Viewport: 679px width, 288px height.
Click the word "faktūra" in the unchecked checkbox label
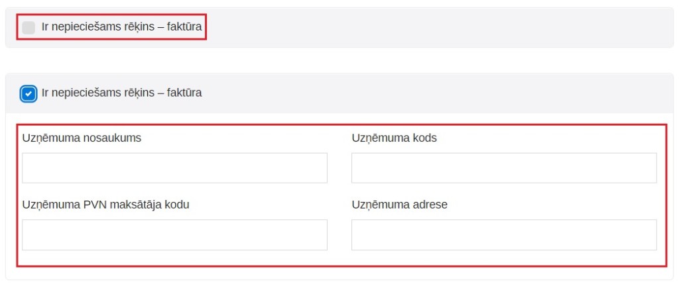[184, 27]
